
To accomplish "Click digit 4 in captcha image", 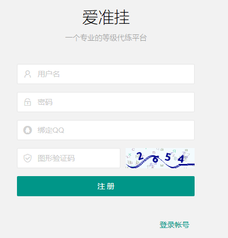I will 181,159.
